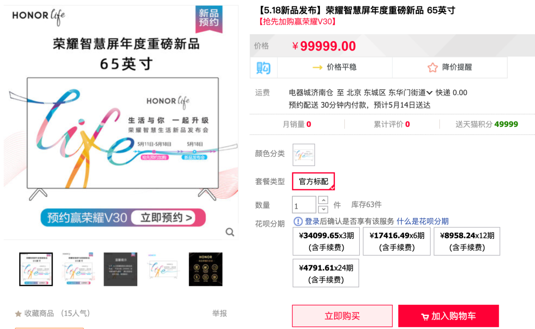Click the HONOR life logo
The height and width of the screenshot is (329, 535).
coord(39,16)
